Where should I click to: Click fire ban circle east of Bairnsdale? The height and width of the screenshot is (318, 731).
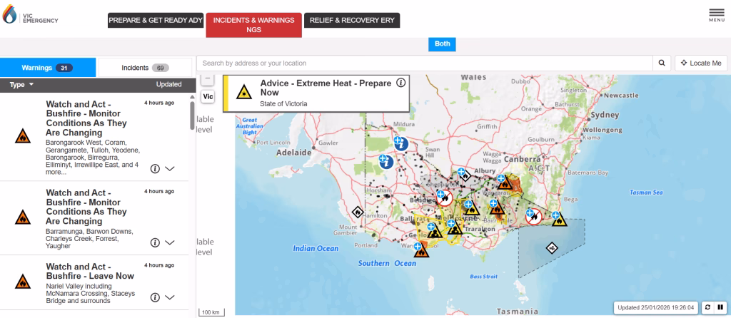(533, 216)
